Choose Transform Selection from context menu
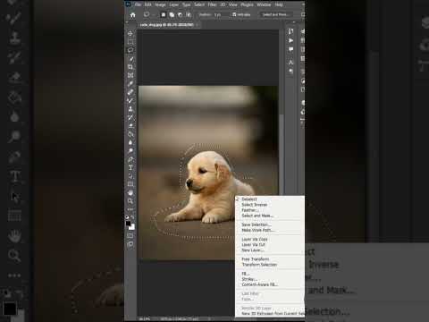This screenshot has height=322, width=429. [259, 265]
